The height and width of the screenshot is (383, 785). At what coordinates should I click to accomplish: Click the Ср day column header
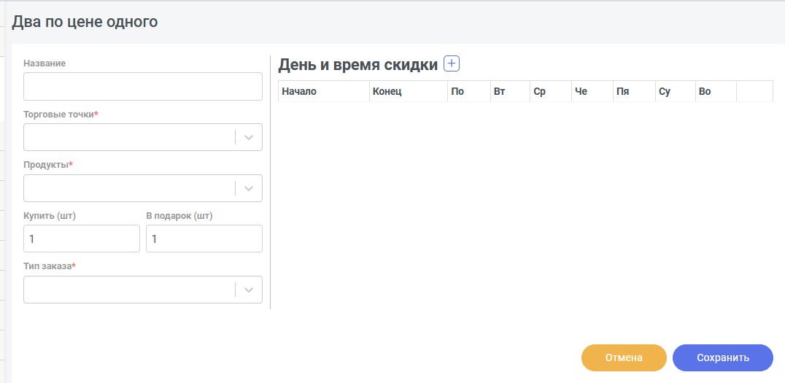coord(551,92)
